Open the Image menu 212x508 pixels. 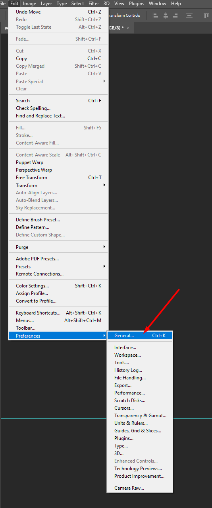29,4
